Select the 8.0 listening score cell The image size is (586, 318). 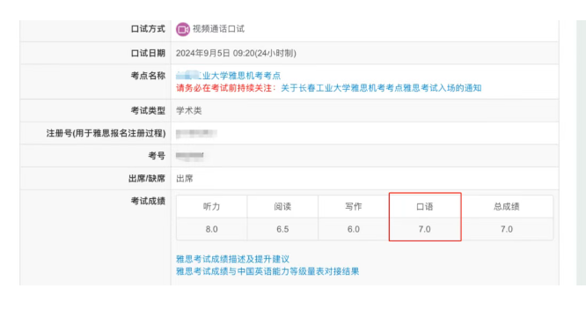[x=211, y=229]
